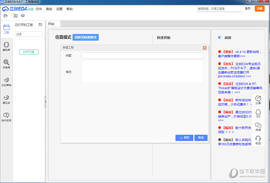Open the 工程 (Project) sidebar panel
This screenshot has width=270, height=183.
tap(6, 28)
